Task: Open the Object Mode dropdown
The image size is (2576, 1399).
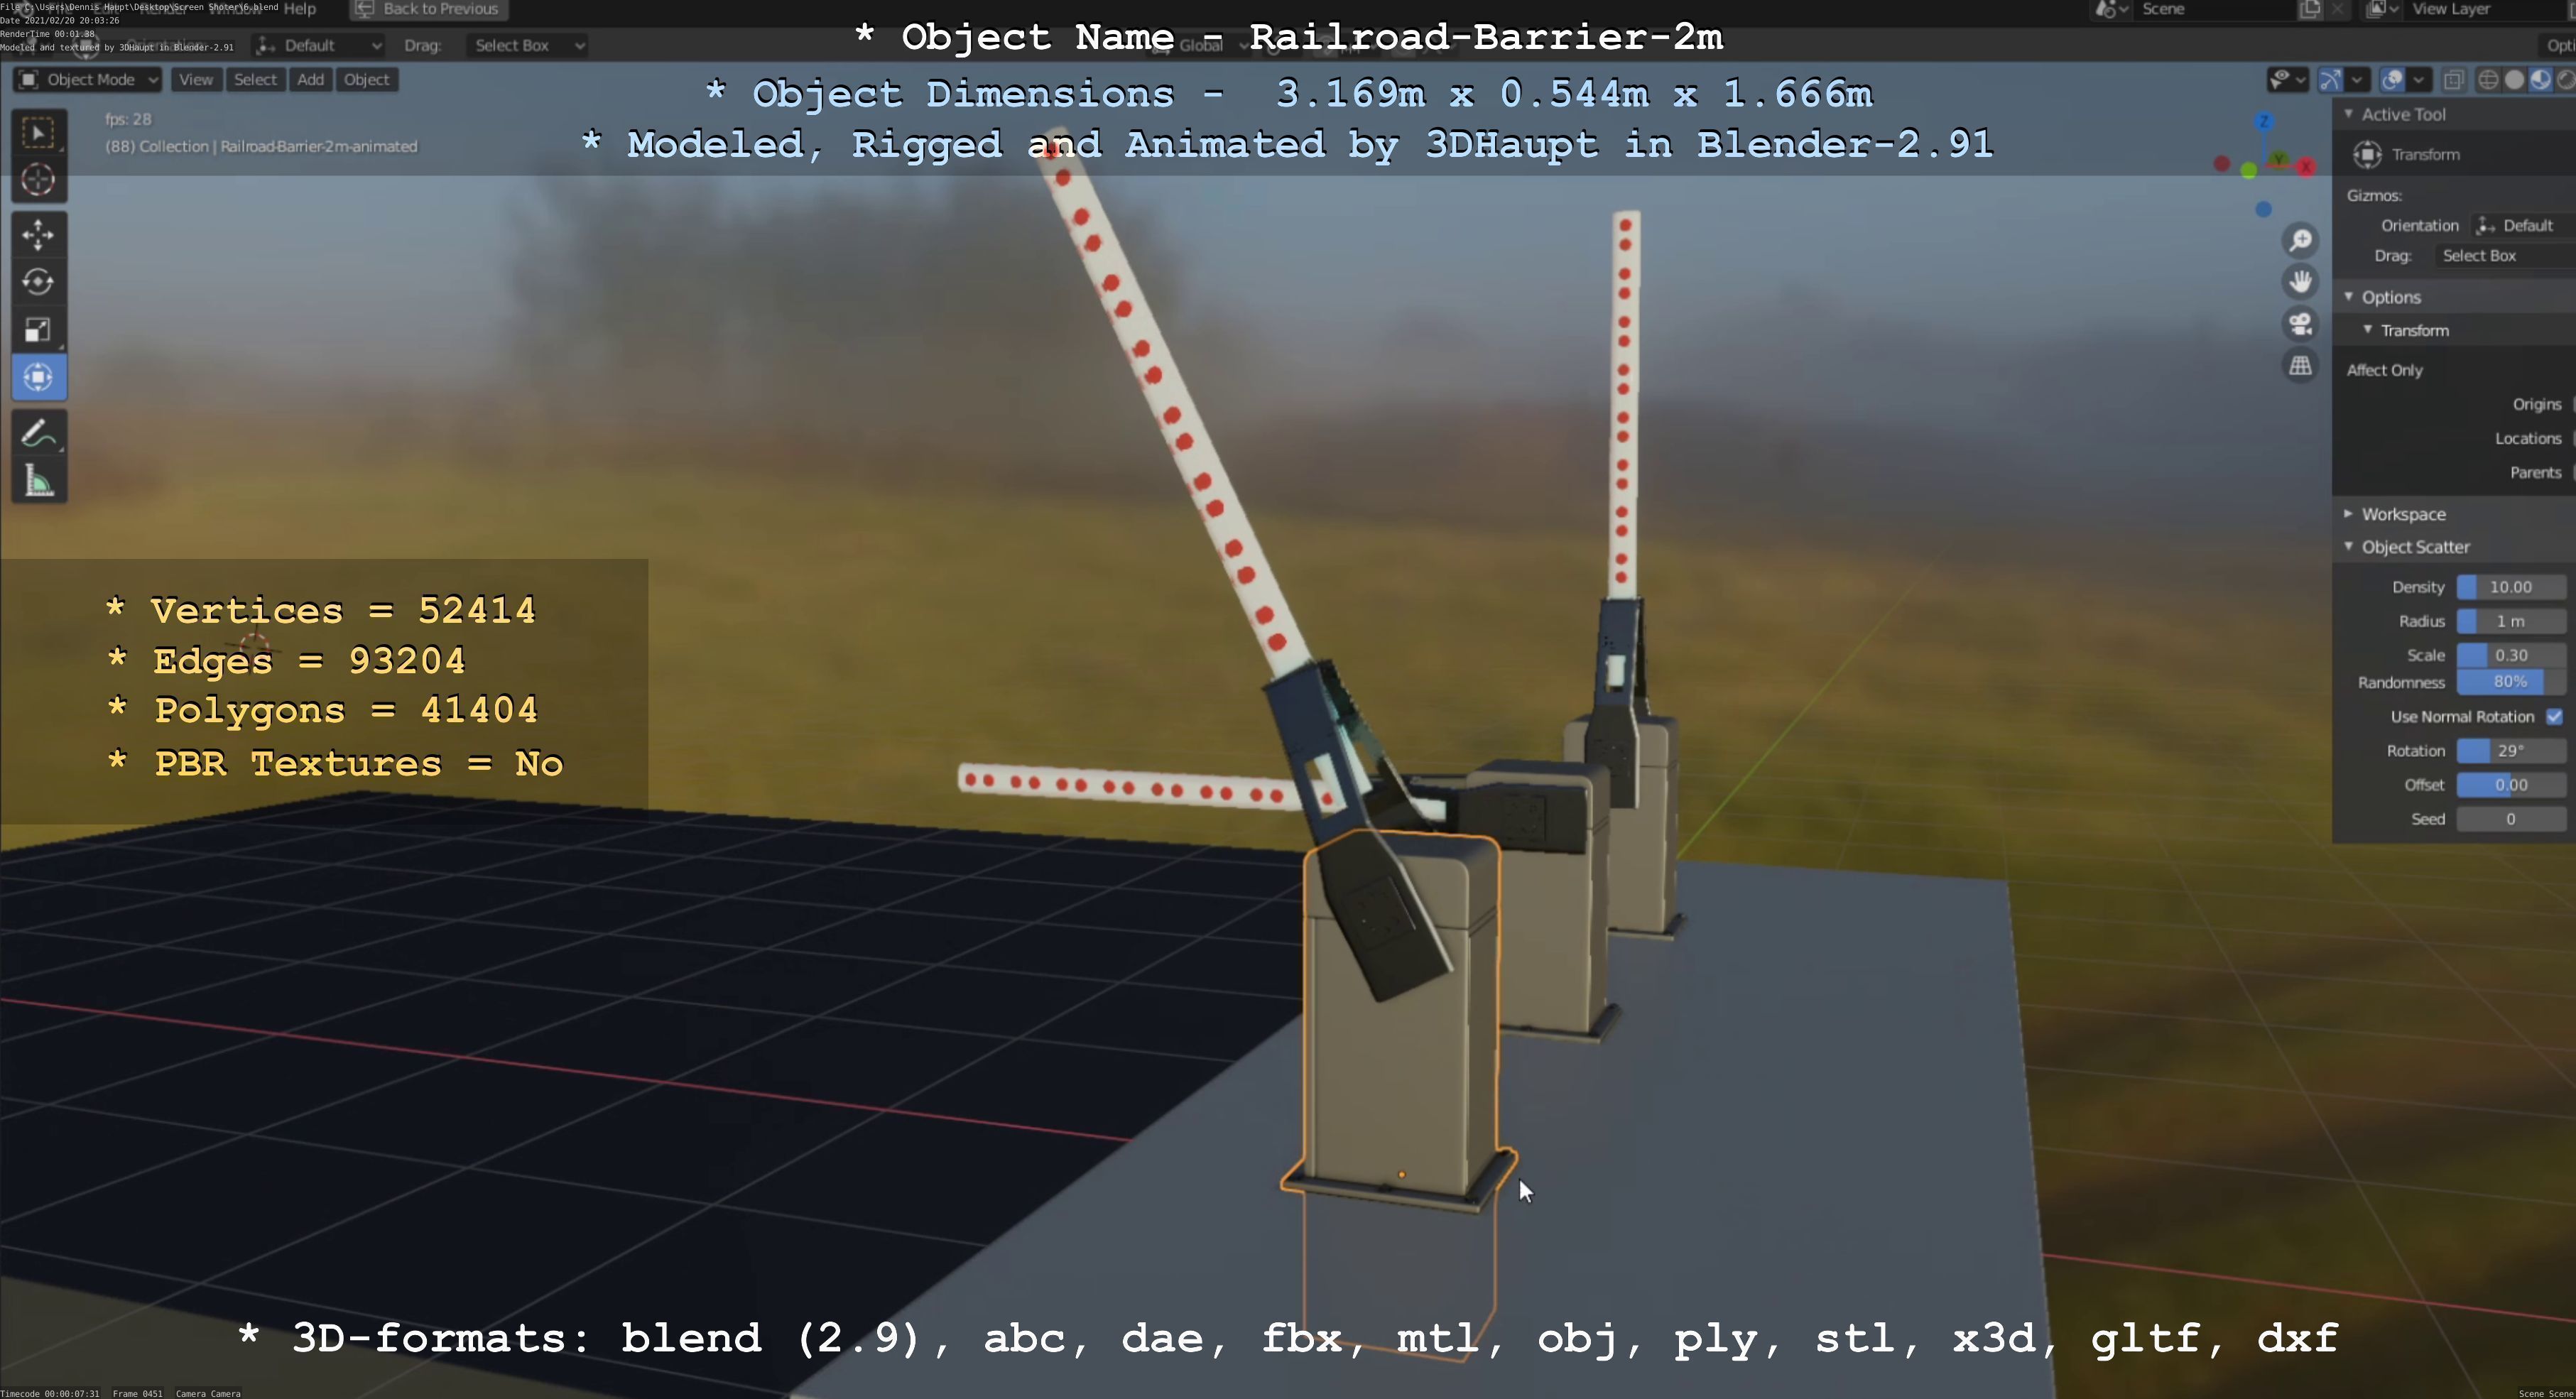Action: pos(88,80)
